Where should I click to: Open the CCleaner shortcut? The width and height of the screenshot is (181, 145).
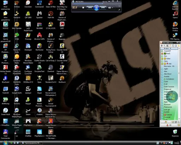coord(39,123)
